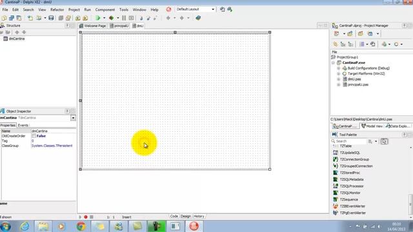This screenshot has height=232, width=413.
Task: Expand the dmU.pas tree node
Action: pyautogui.click(x=338, y=79)
